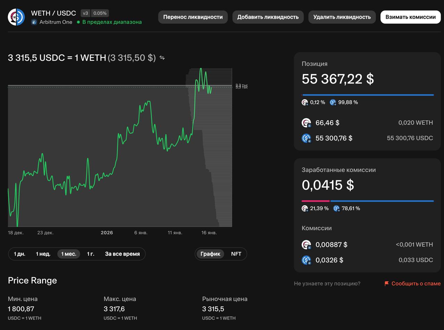Click the USDC token icon beside 55 300,76 $
This screenshot has height=330, width=444.
click(x=306, y=139)
